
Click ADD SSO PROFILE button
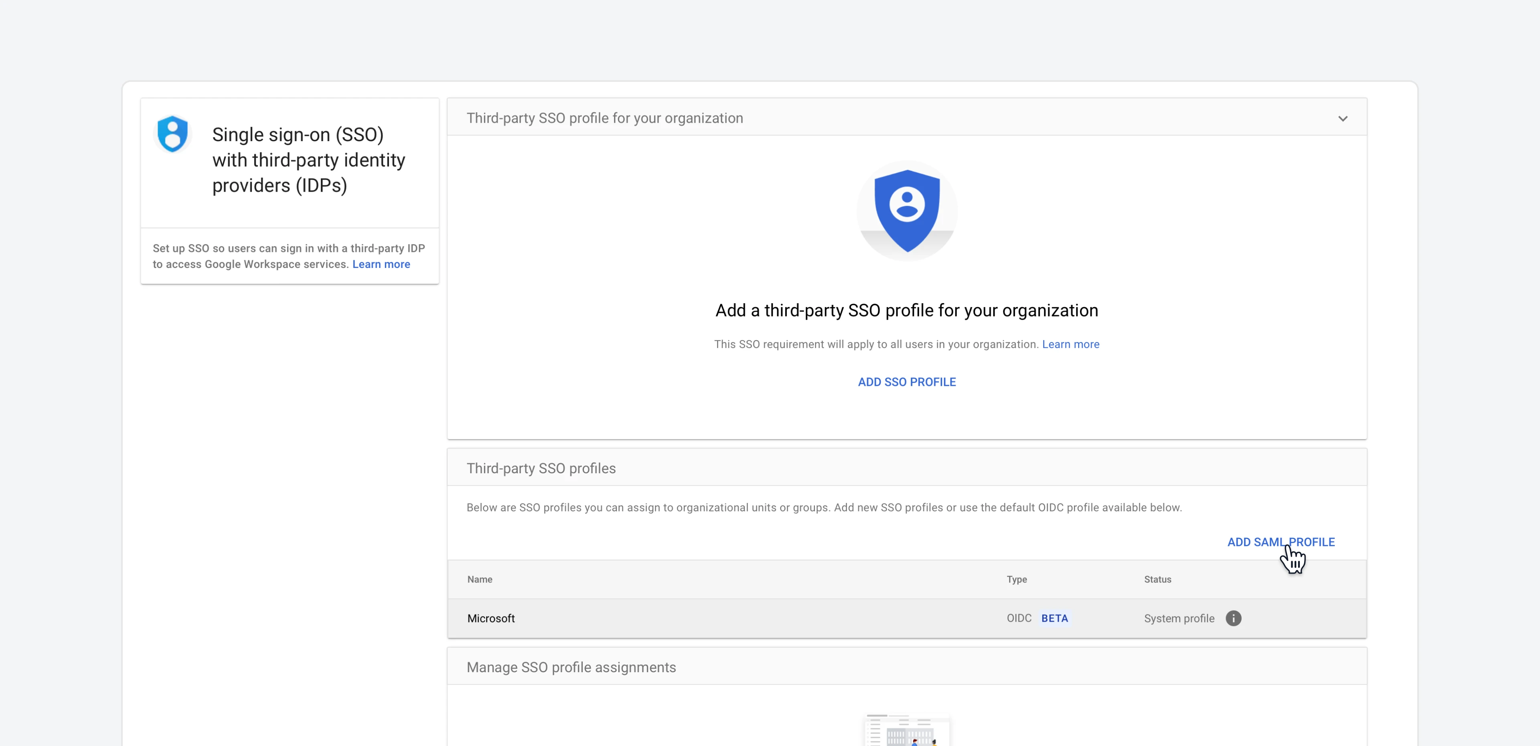[x=907, y=382]
